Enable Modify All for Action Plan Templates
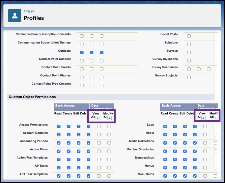Image resolution: width=225 pixels, height=183 pixels. point(109,159)
